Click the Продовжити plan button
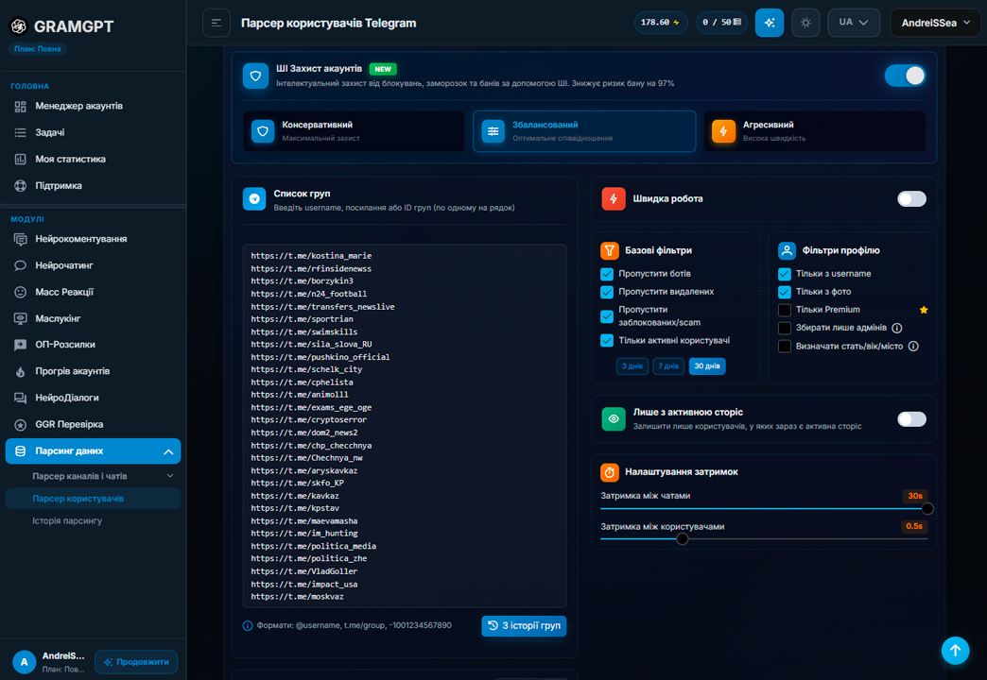Screen dimensions: 987x680 [x=136, y=662]
